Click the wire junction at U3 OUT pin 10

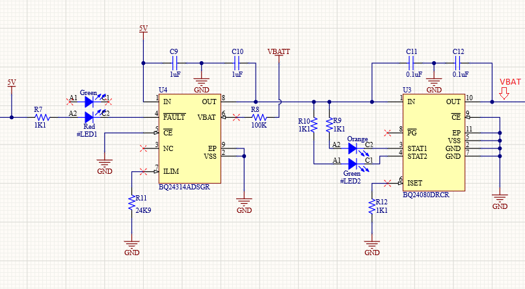[x=492, y=102]
